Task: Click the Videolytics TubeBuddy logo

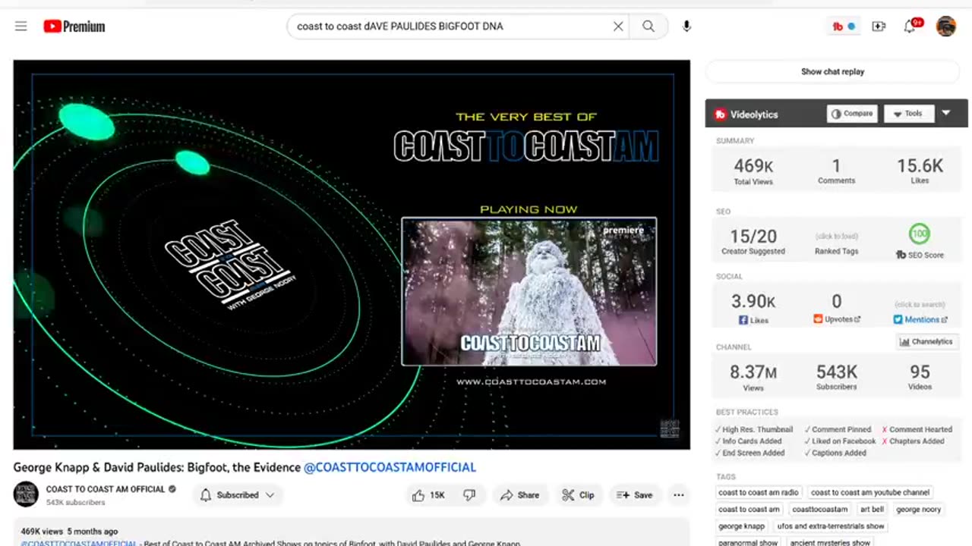Action: click(x=721, y=115)
